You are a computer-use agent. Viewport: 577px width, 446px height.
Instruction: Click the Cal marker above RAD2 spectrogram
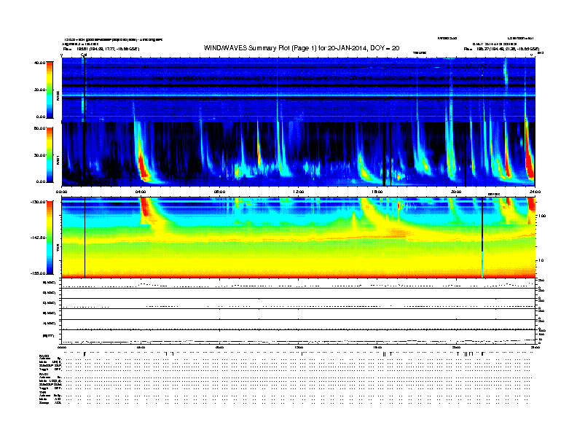84,55
